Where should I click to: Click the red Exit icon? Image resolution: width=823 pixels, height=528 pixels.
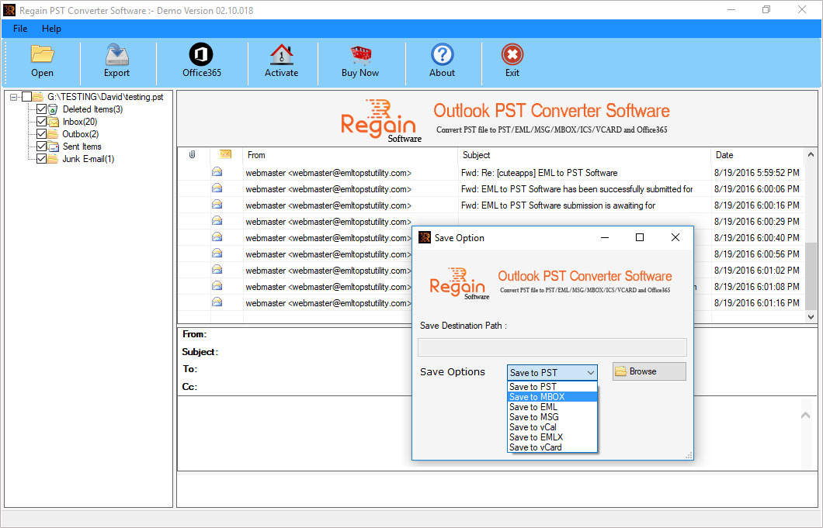click(x=512, y=54)
